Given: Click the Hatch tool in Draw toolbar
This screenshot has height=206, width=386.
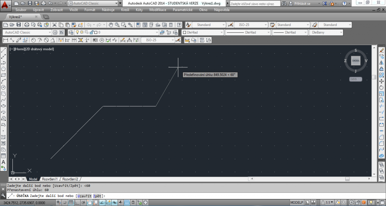Looking at the screenshot, I should [3, 137].
